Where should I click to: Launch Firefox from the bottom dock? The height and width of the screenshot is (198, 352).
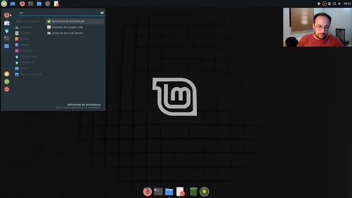point(147,191)
